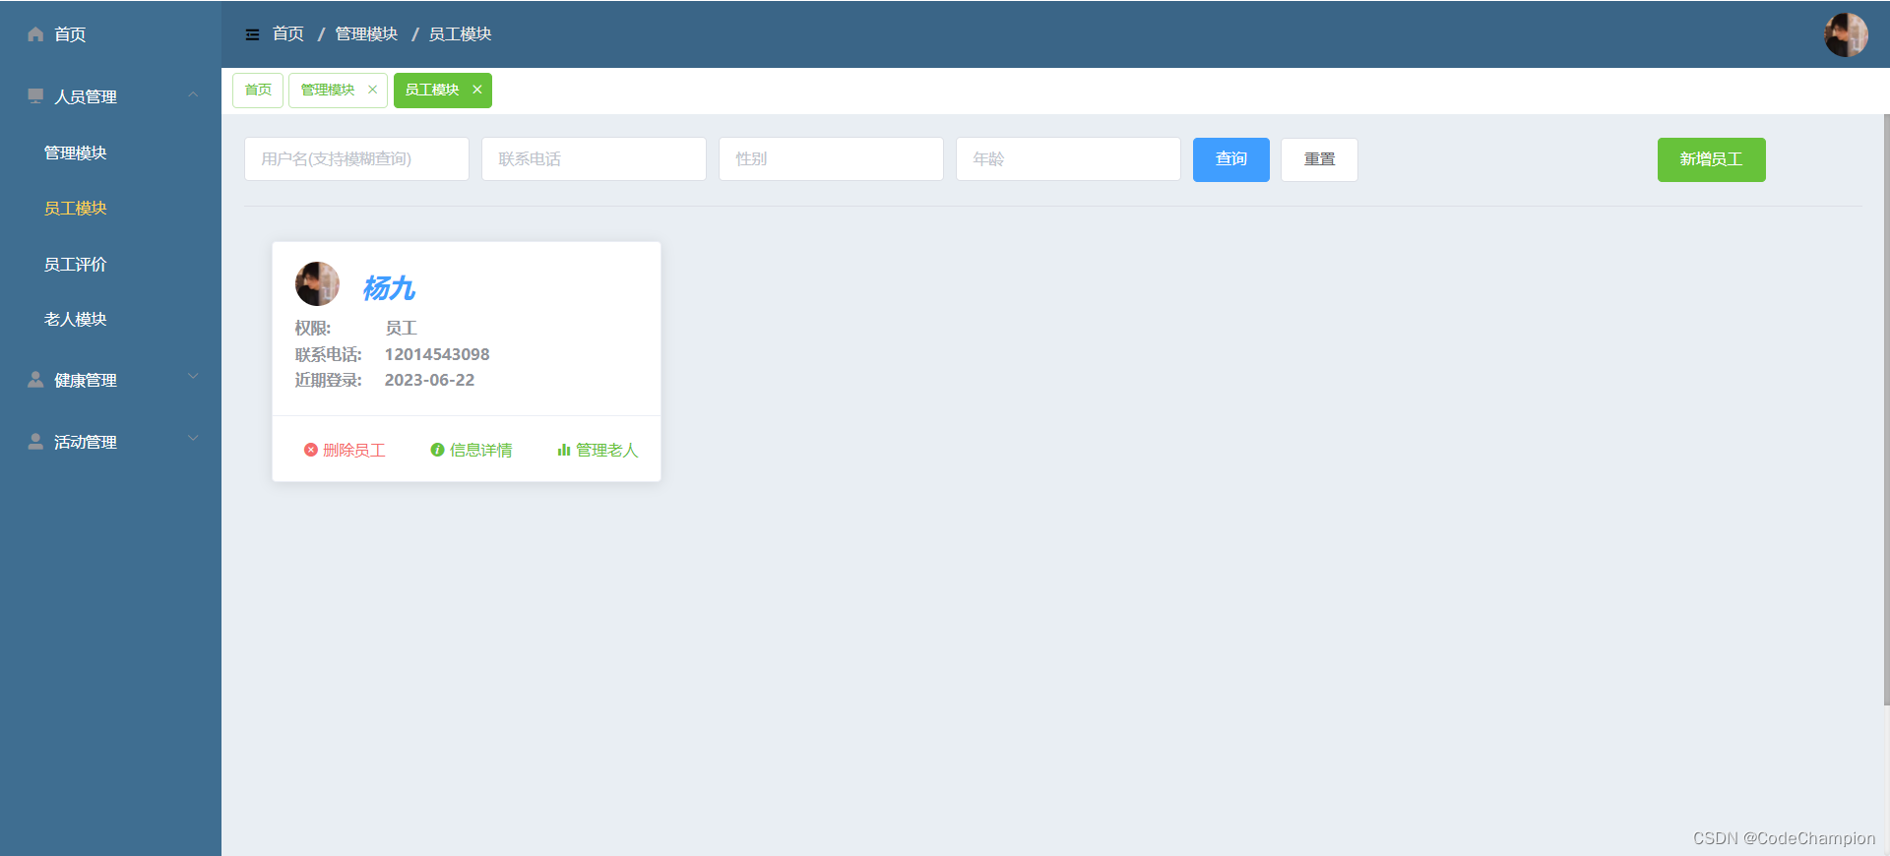This screenshot has width=1890, height=856.
Task: Close the 员工模块 tab
Action: click(477, 90)
